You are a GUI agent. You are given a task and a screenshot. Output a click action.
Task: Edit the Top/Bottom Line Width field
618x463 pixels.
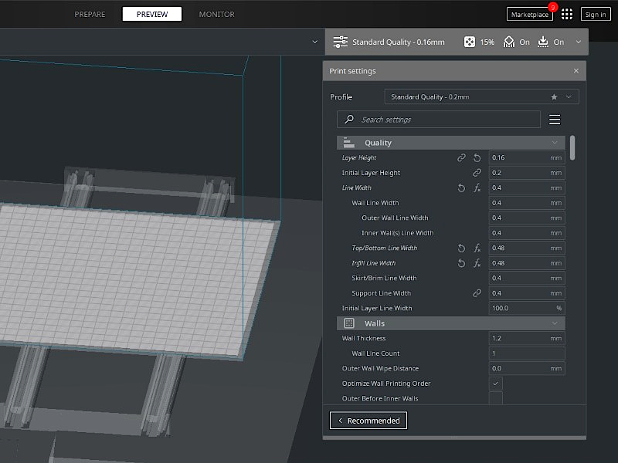coord(527,248)
